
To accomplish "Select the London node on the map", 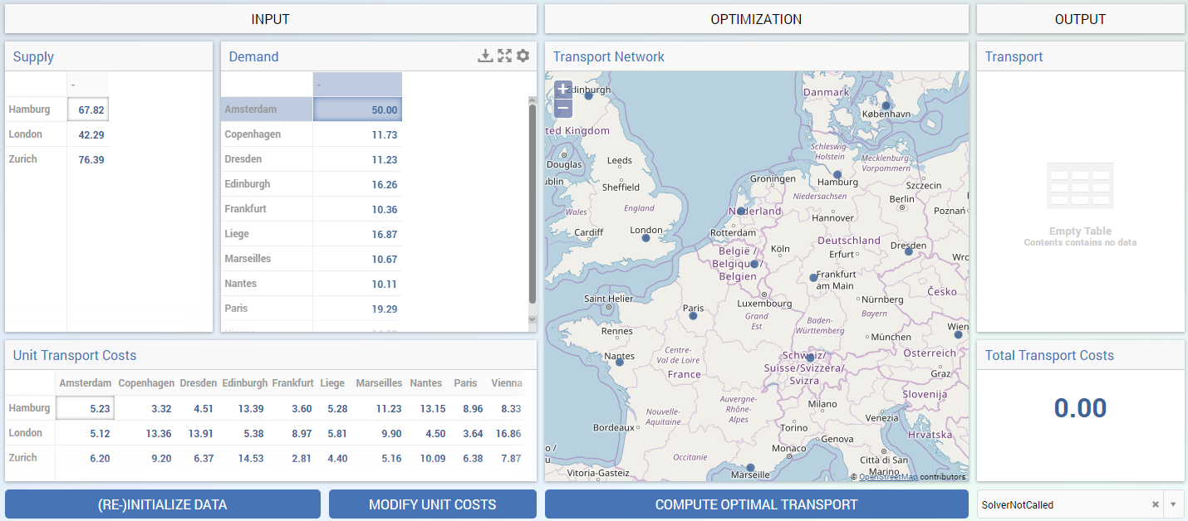I will coord(646,238).
